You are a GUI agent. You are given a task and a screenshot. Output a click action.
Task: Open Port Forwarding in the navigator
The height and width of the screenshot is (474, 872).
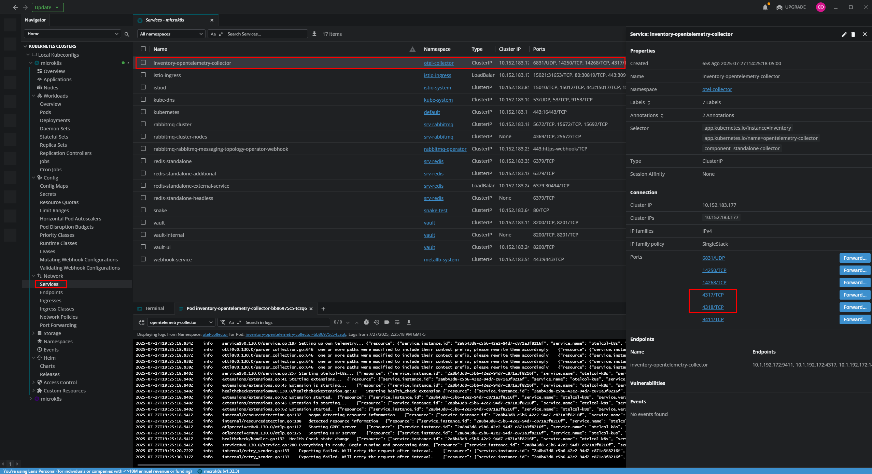tap(58, 325)
